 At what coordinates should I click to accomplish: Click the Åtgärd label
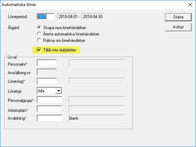click(x=14, y=27)
